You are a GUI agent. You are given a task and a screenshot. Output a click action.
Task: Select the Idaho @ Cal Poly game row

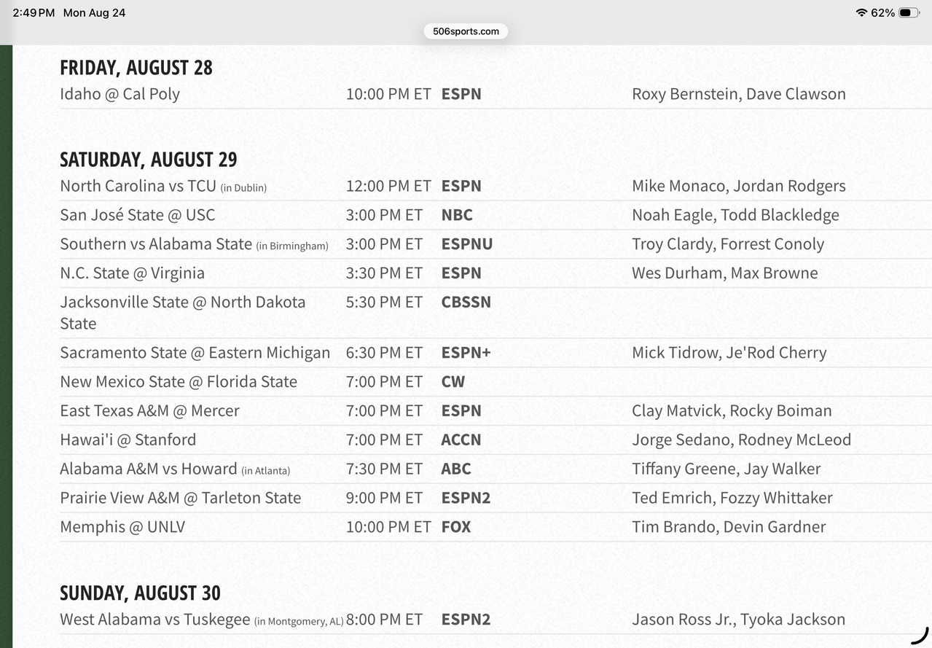click(x=496, y=94)
